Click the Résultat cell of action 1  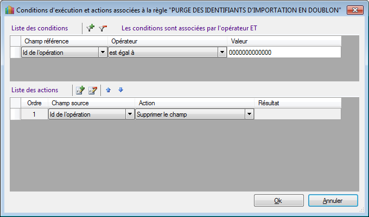pyautogui.click(x=298, y=114)
